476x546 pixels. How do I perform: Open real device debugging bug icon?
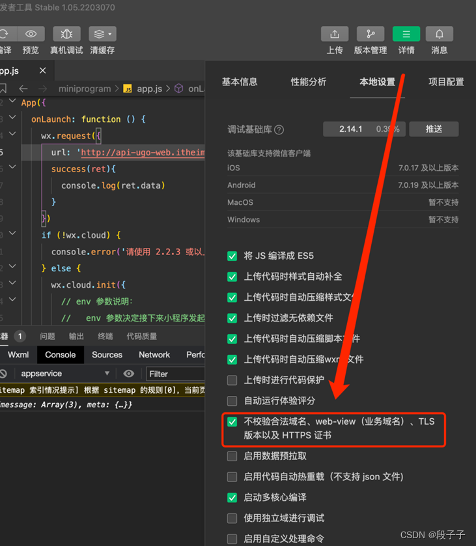pos(66,34)
